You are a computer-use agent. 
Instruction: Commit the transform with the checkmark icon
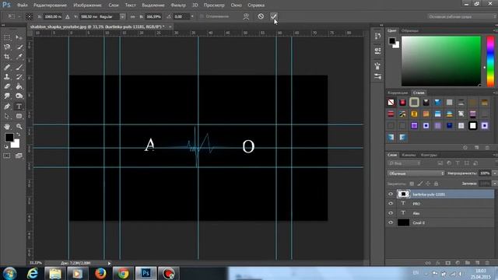[274, 16]
